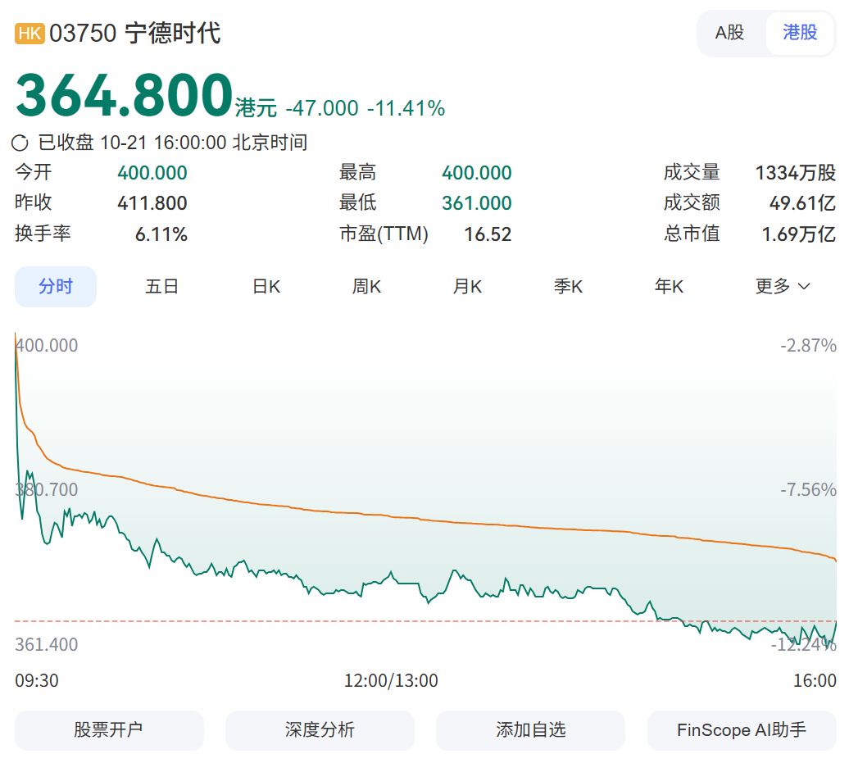This screenshot has height=763, width=849.
Task: Show the 周K weekly chart tab
Action: coord(366,287)
